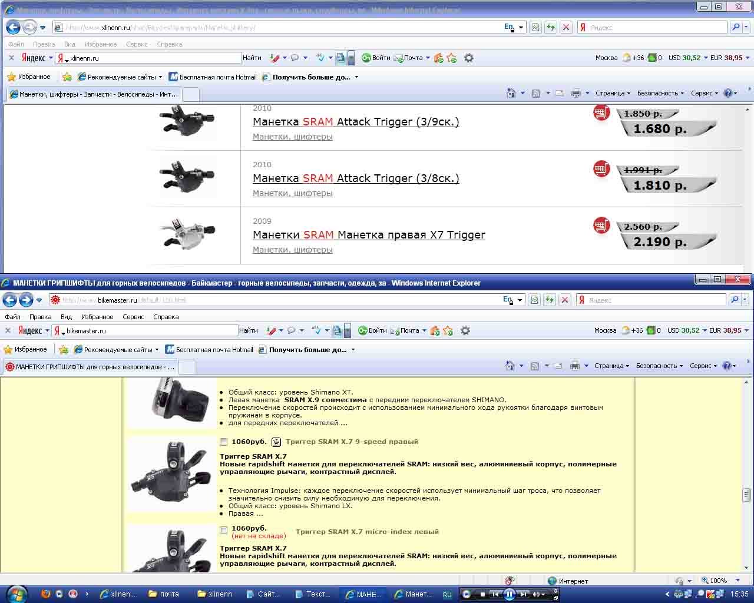The image size is (754, 603).
Task: Select МАНЕТКИ ГРИПШИФТЫ tab in bikemaster window
Action: (90, 367)
